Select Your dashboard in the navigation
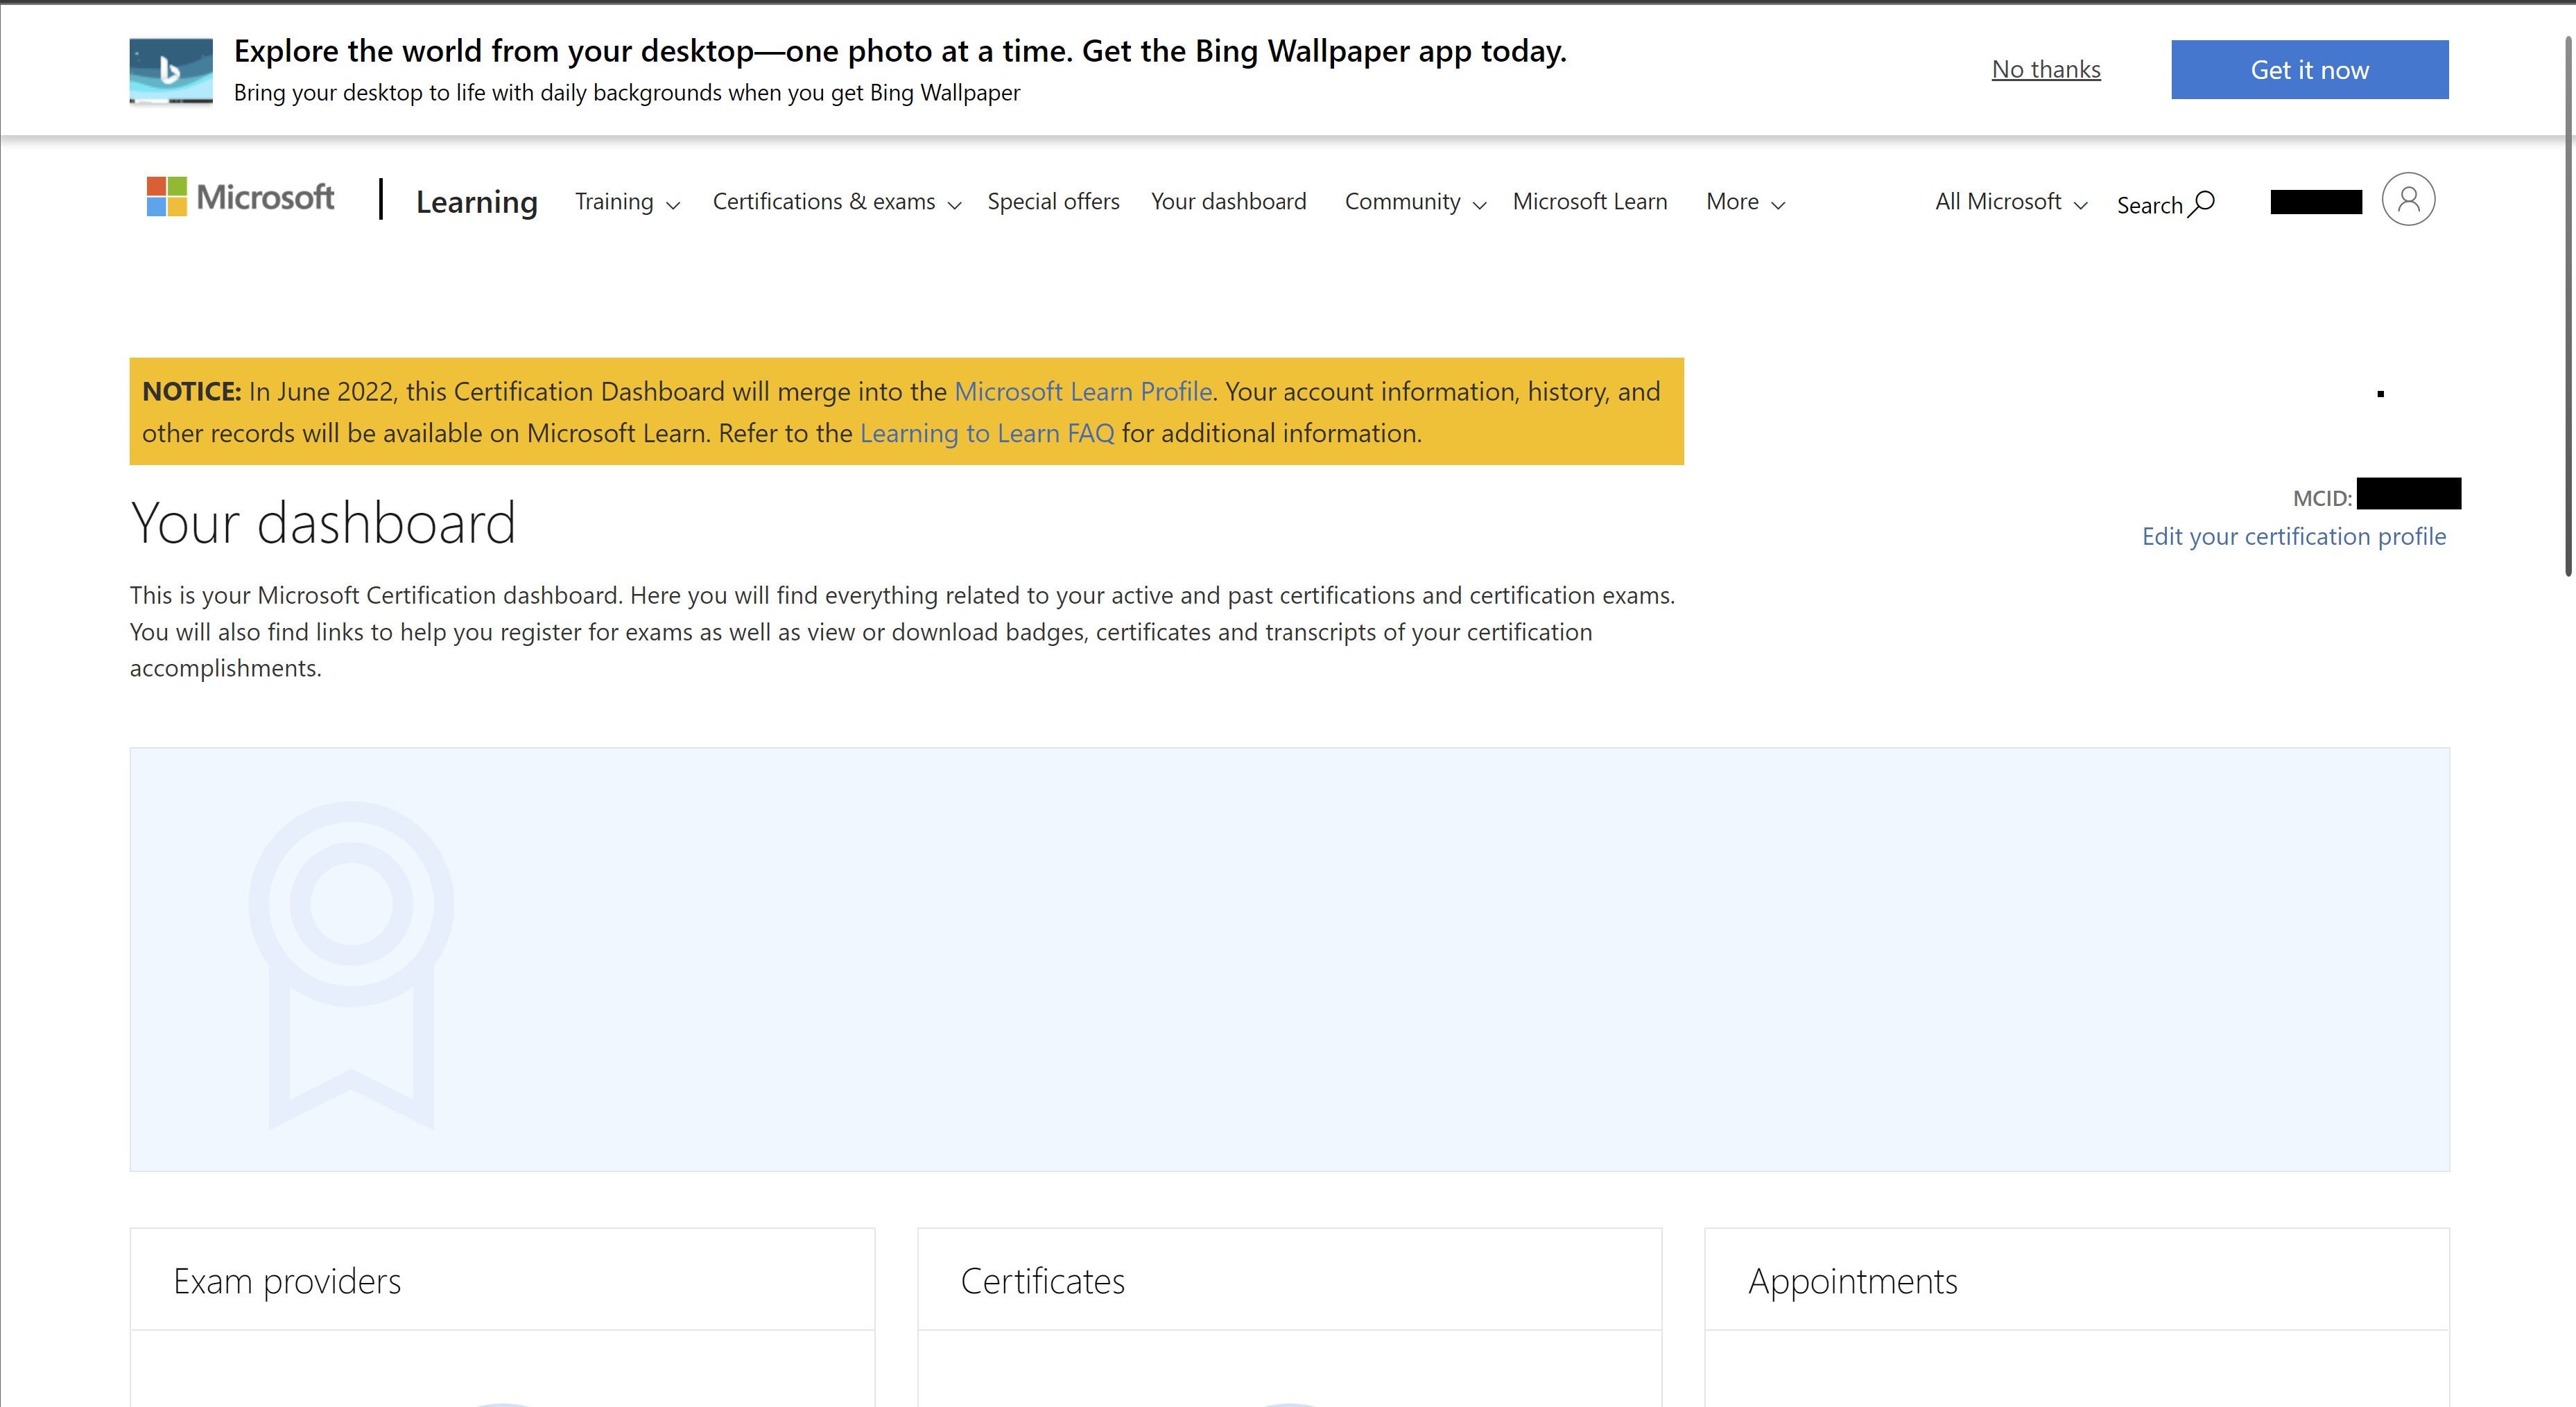2576x1407 pixels. coord(1229,201)
